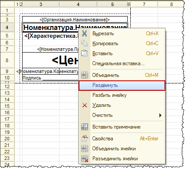This screenshot has height=169, width=185.
Task: Select column header 8
Action: (x=172, y=4)
